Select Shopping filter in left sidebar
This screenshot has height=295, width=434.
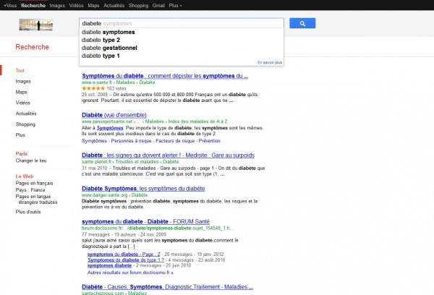(25, 124)
